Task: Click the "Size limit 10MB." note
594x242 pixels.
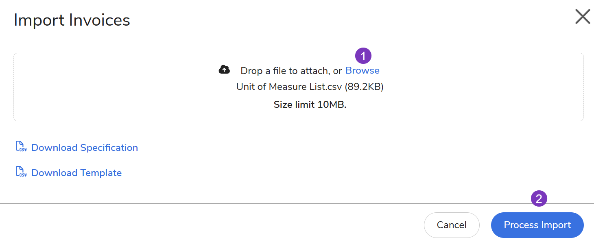Action: [x=310, y=105]
